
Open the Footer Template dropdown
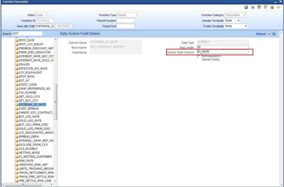[x=236, y=26]
